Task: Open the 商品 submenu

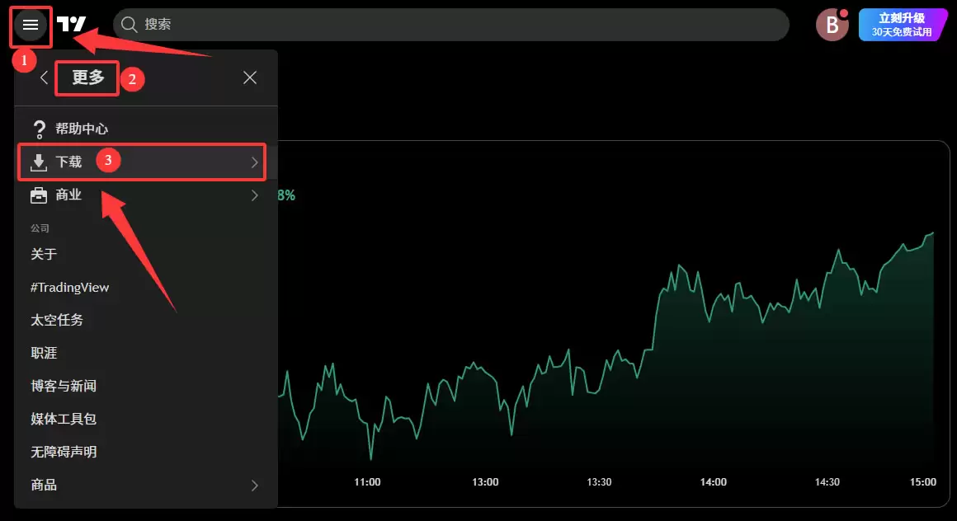Action: click(x=146, y=485)
